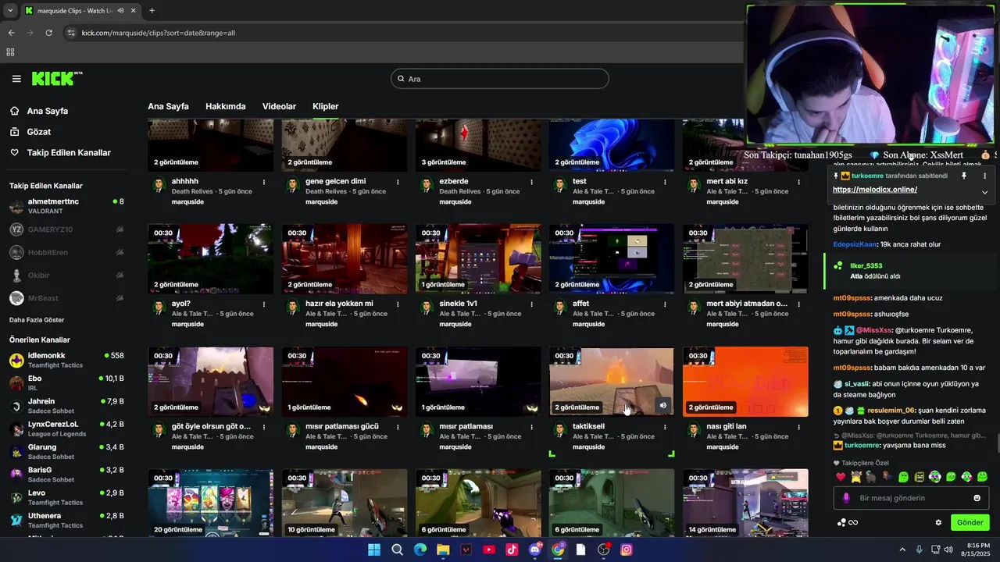Play the ayol? clip thumbnail

[210, 258]
